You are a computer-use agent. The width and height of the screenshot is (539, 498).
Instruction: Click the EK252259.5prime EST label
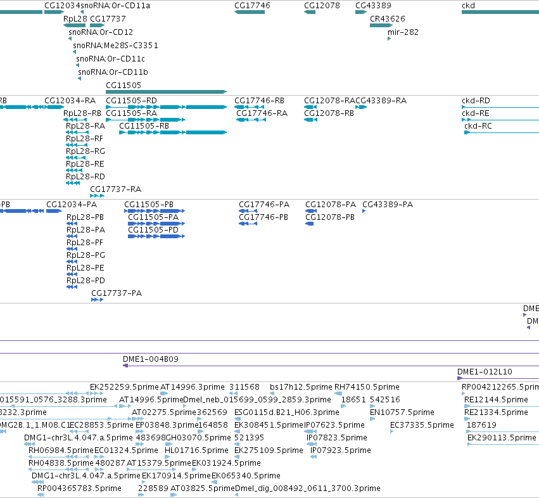coord(124,387)
